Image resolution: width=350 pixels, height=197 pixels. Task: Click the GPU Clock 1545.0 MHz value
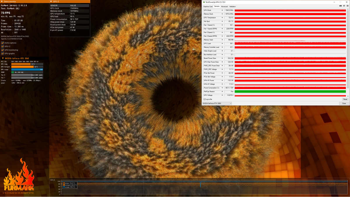click(229, 10)
